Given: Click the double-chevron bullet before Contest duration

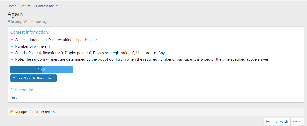Looking at the screenshot, I should (x=12, y=40).
